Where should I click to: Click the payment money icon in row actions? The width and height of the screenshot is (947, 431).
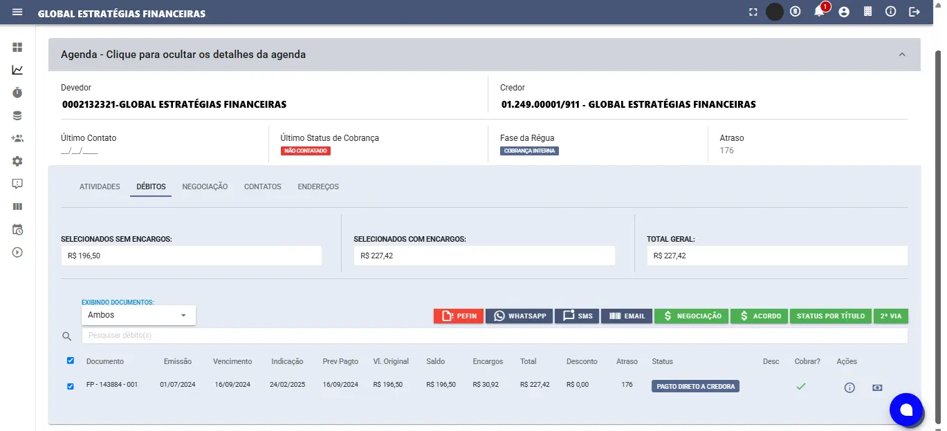coord(877,387)
